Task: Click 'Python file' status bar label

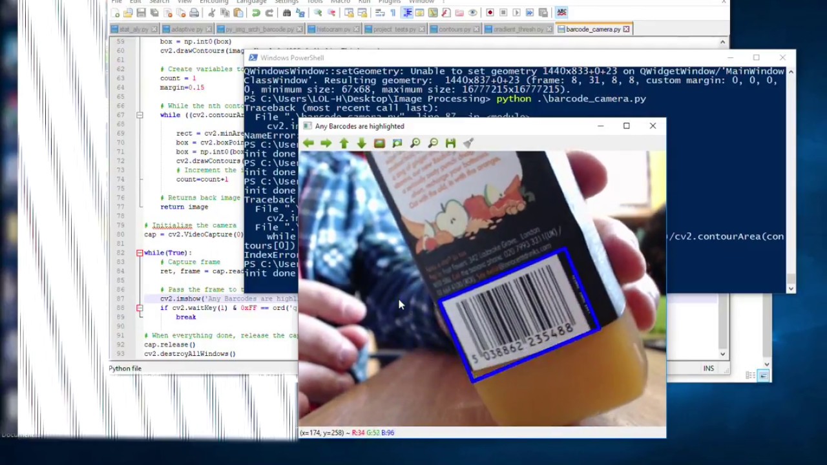Action: click(125, 368)
